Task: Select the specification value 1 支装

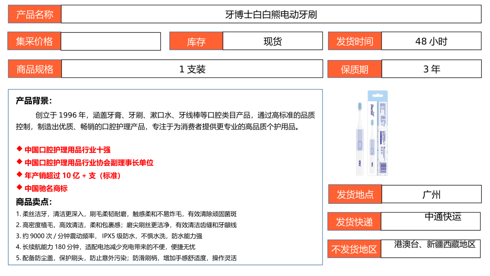Action: [192, 69]
